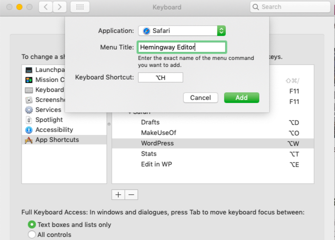Click the ⌥T shortcut for Stats

click(294, 154)
